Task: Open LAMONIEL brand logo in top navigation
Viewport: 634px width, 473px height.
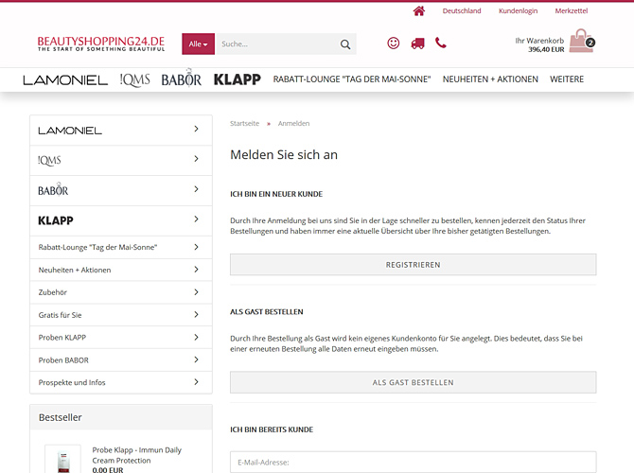Action: pyautogui.click(x=65, y=80)
